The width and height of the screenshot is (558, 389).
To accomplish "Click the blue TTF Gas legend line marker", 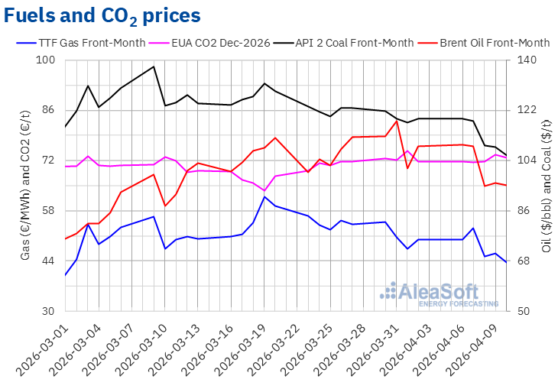I will coord(24,43).
